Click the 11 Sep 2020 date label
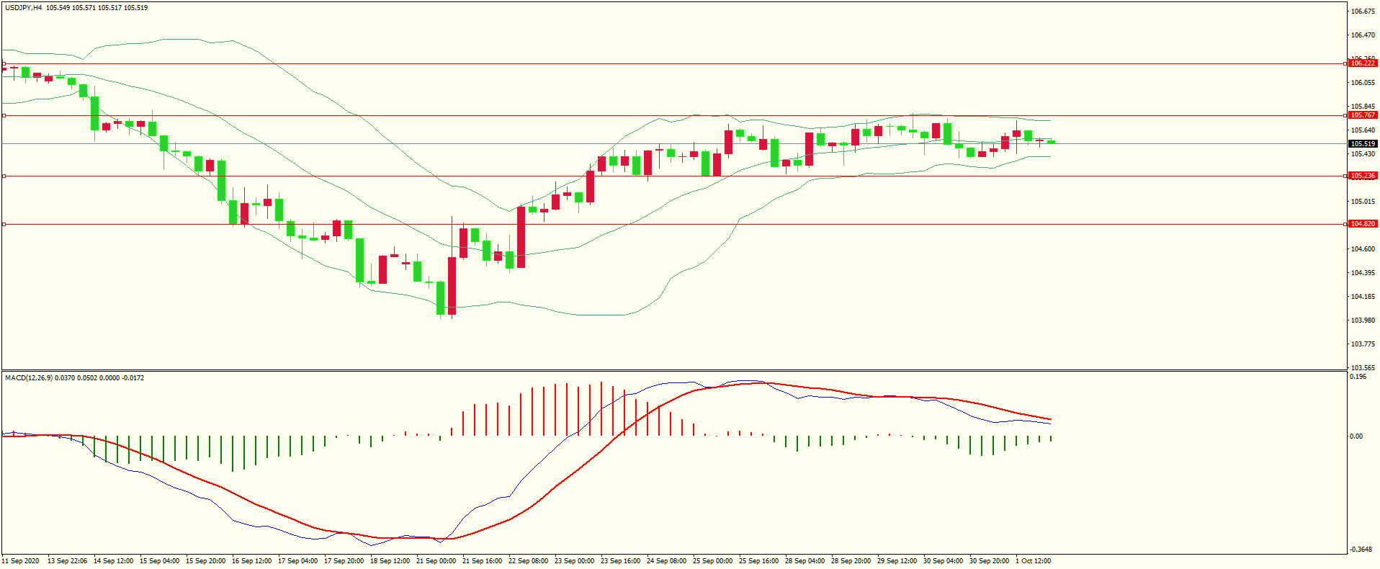This screenshot has height=569, width=1380. pyautogui.click(x=21, y=561)
